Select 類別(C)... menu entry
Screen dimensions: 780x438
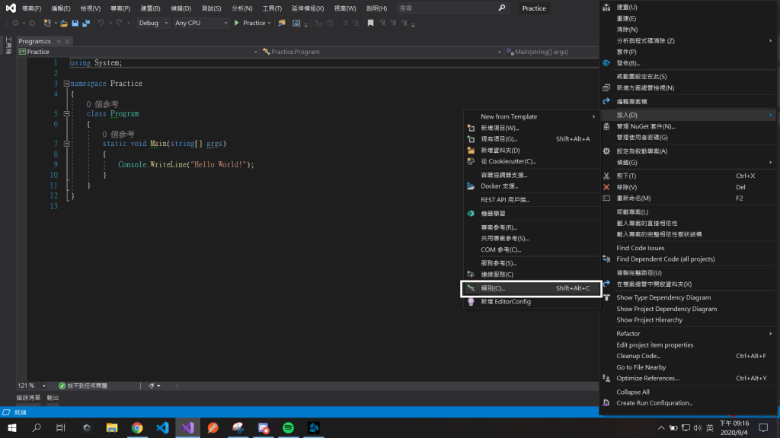[x=531, y=288]
